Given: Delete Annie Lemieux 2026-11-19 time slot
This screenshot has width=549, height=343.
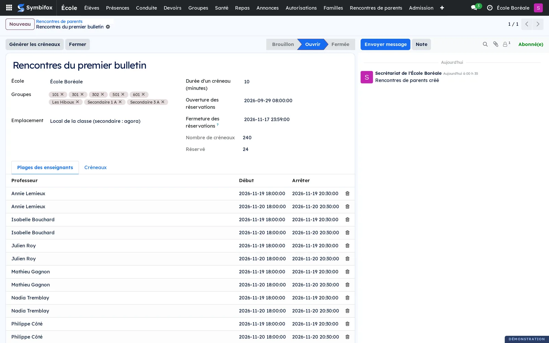Looking at the screenshot, I should pos(347,193).
